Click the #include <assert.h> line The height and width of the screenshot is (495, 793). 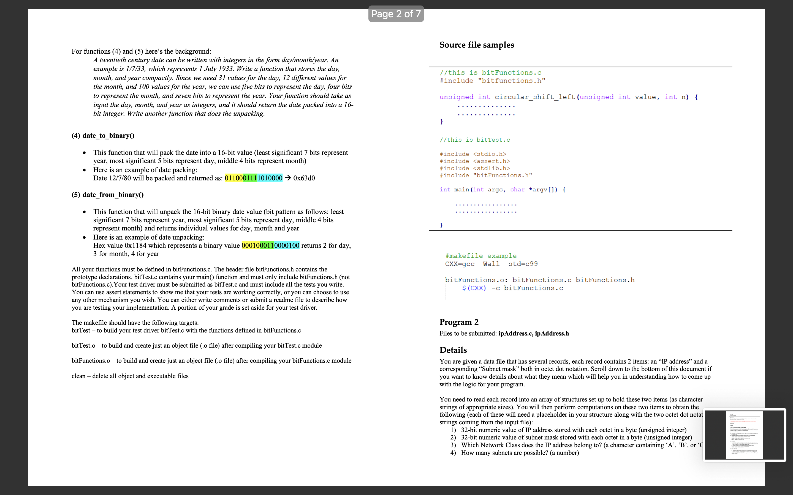click(x=474, y=161)
